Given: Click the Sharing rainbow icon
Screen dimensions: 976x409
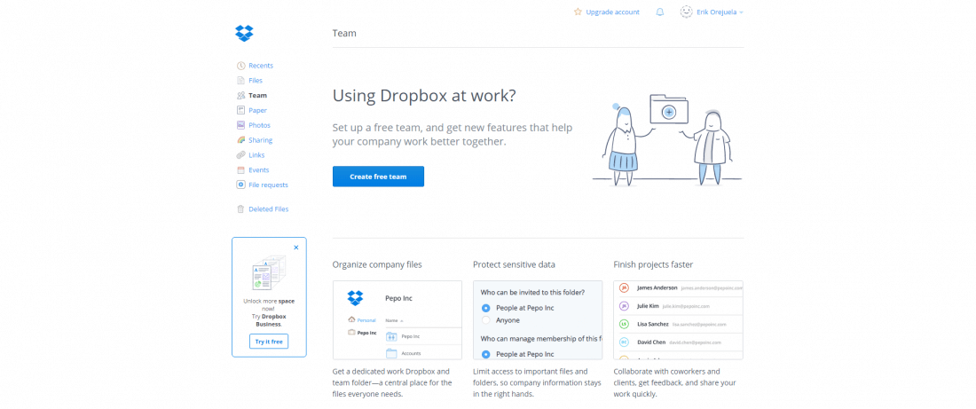Looking at the screenshot, I should (x=240, y=140).
